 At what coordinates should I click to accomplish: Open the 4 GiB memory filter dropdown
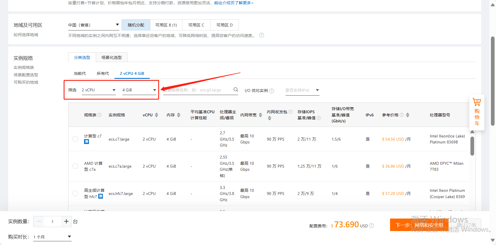click(139, 90)
